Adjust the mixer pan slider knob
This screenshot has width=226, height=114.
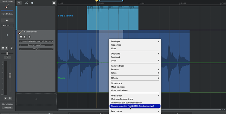coord(7,54)
